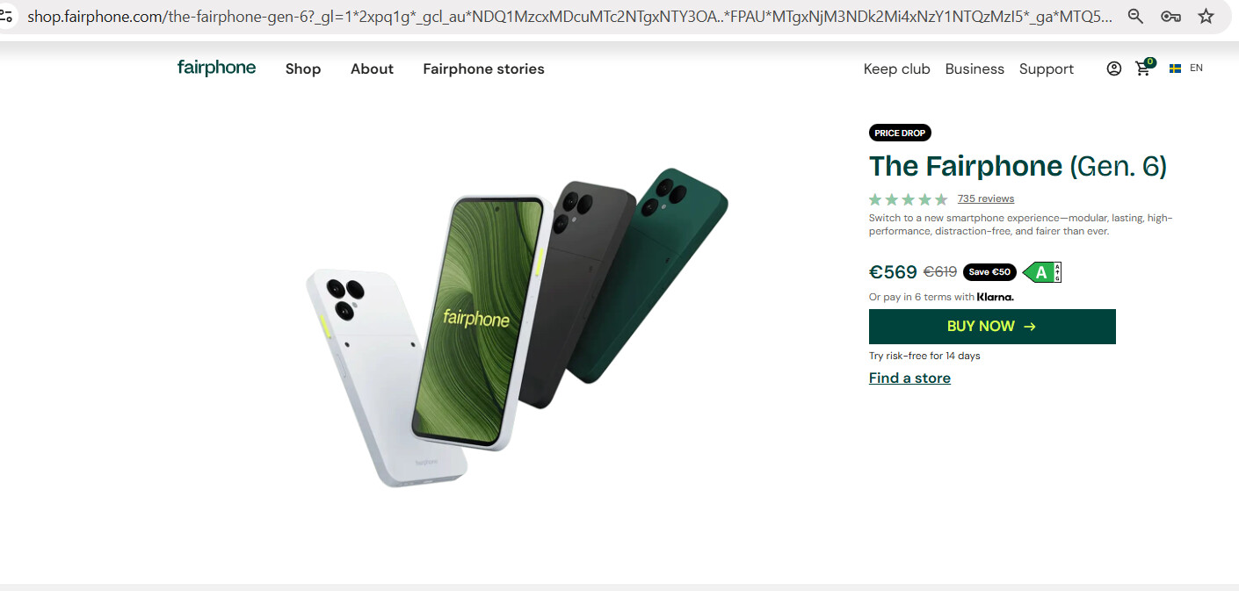Viewport: 1239px width, 591px height.
Task: Click the password key icon in address bar
Action: [1170, 16]
